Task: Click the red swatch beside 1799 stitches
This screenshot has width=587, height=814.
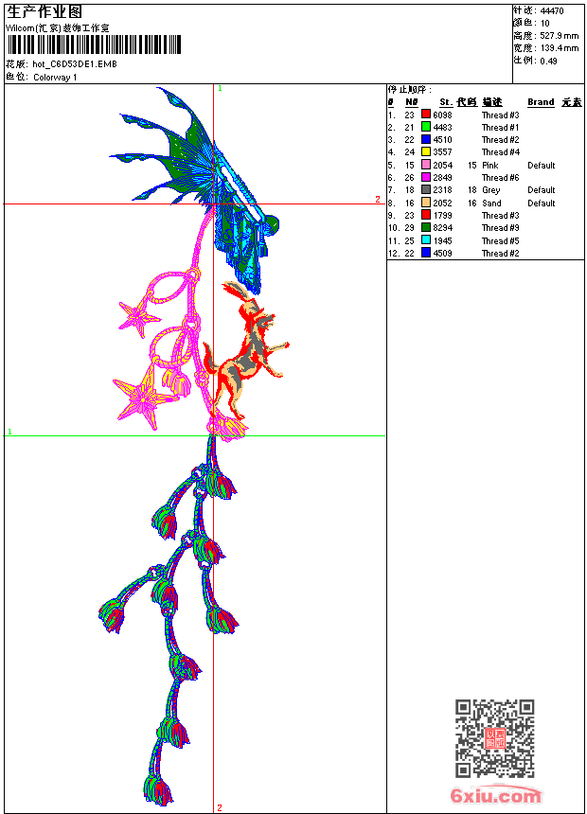Action: pyautogui.click(x=426, y=215)
